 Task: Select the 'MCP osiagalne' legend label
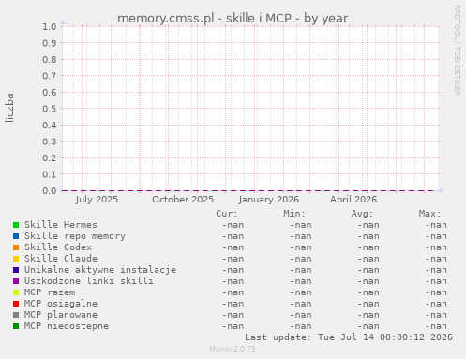(61, 304)
